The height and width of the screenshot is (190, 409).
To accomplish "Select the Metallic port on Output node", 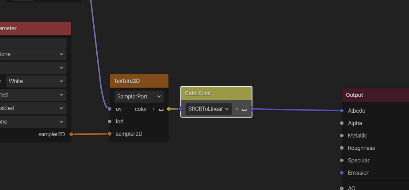I will 342,136.
